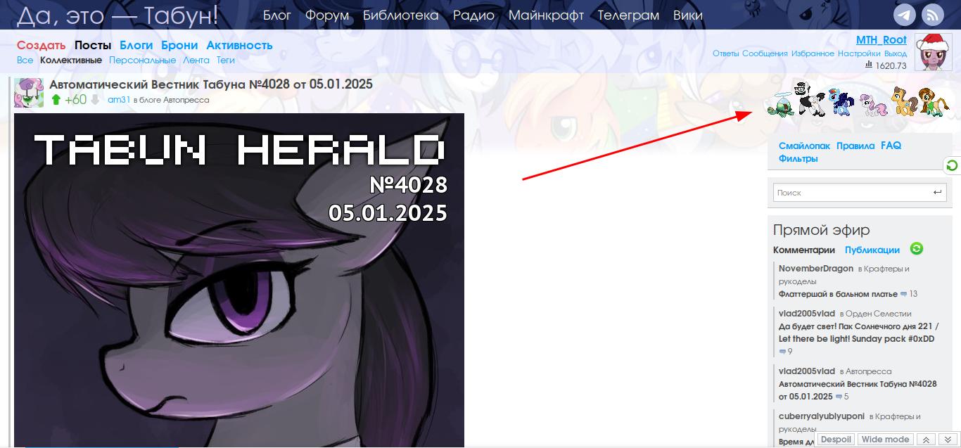Viewport: 961px width, 448px height.
Task: Toggle Wide mode
Action: (x=885, y=440)
